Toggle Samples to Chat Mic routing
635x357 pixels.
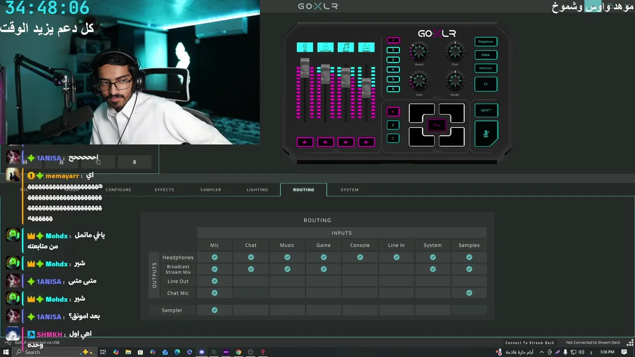pos(469,293)
